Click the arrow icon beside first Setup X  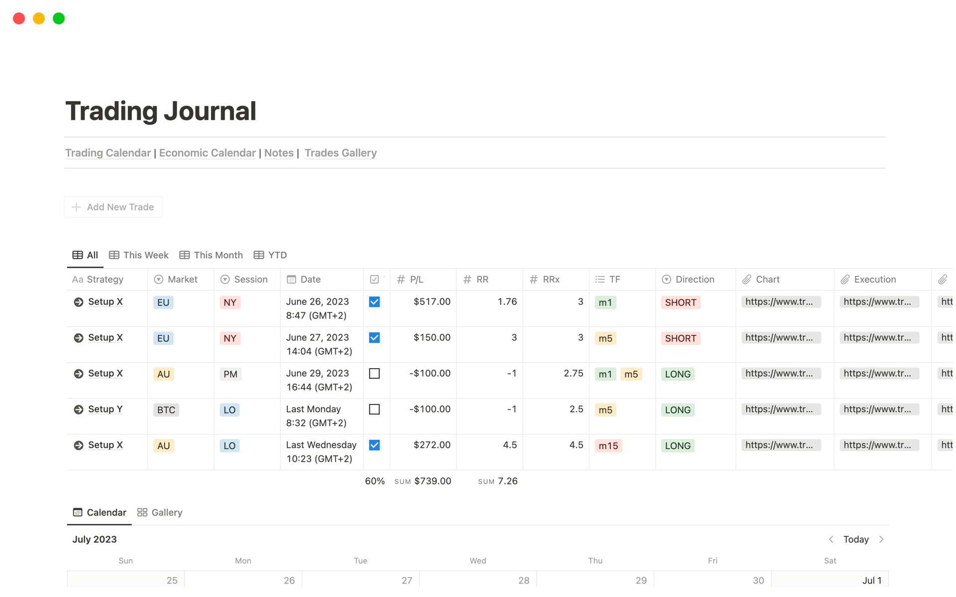point(78,302)
